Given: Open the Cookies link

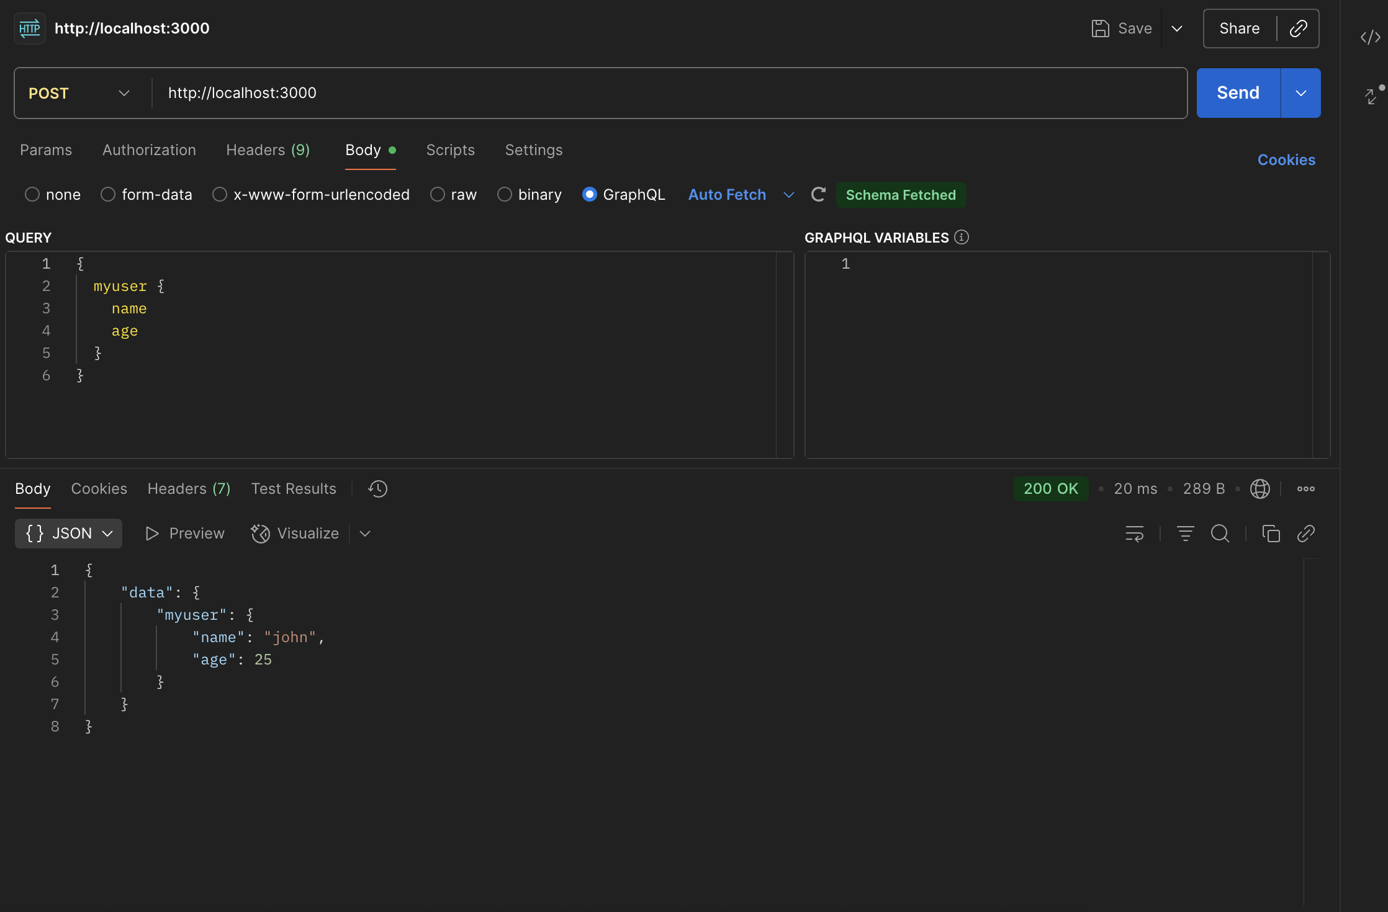Looking at the screenshot, I should pyautogui.click(x=1286, y=160).
